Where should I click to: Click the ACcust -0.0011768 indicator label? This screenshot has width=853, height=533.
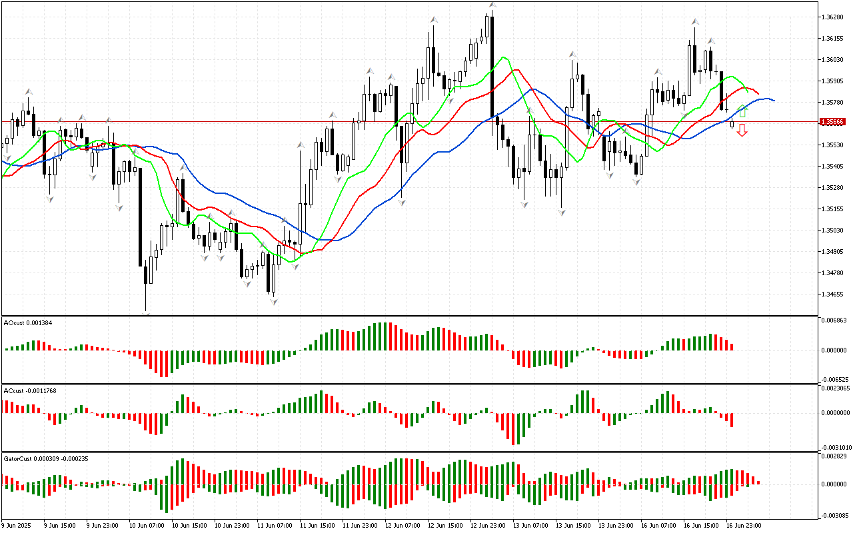30,390
